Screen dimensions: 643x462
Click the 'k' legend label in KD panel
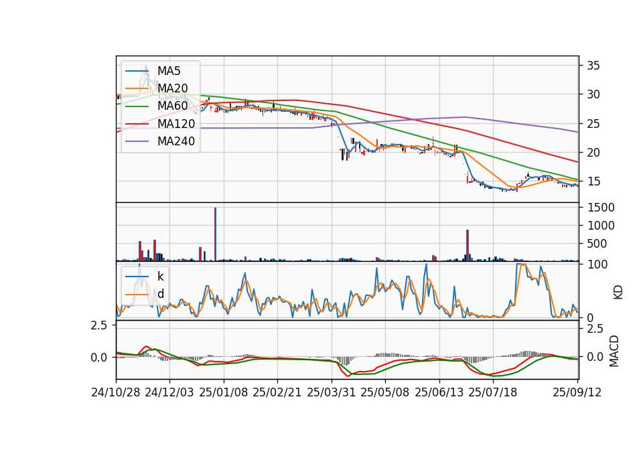160,277
